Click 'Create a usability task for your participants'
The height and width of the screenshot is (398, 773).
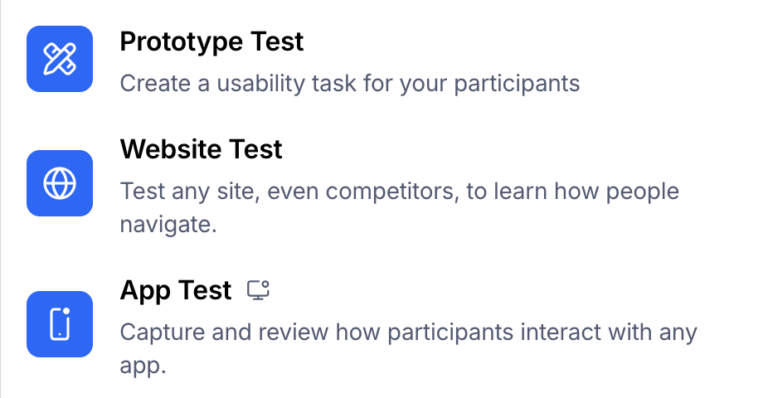pyautogui.click(x=349, y=83)
